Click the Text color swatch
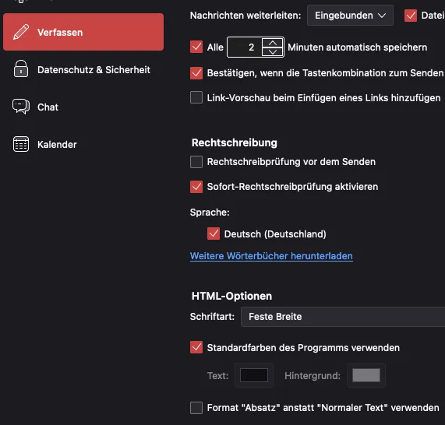 tap(254, 375)
